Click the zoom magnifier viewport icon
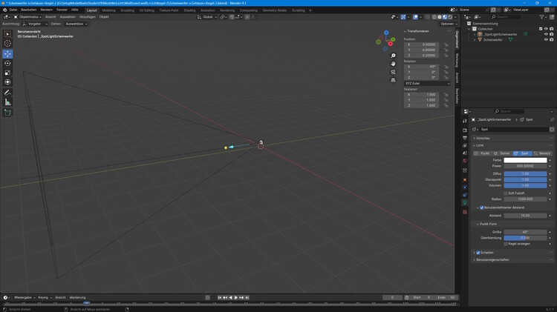This screenshot has height=312, width=557. (394, 56)
